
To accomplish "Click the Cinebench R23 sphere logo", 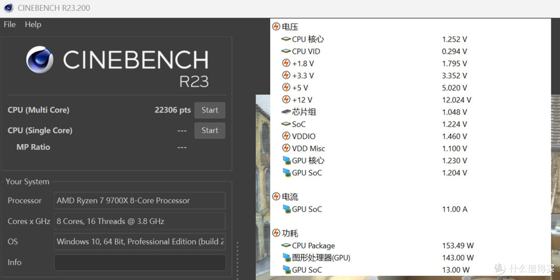I will (39, 59).
